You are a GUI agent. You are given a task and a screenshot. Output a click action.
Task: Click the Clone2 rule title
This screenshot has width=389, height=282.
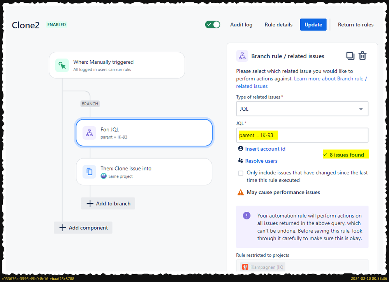coord(26,25)
